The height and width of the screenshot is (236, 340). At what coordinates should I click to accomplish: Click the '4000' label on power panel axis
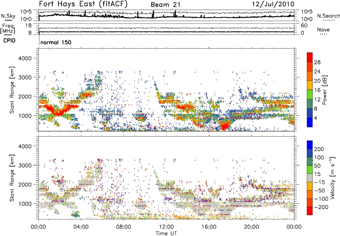pos(25,58)
